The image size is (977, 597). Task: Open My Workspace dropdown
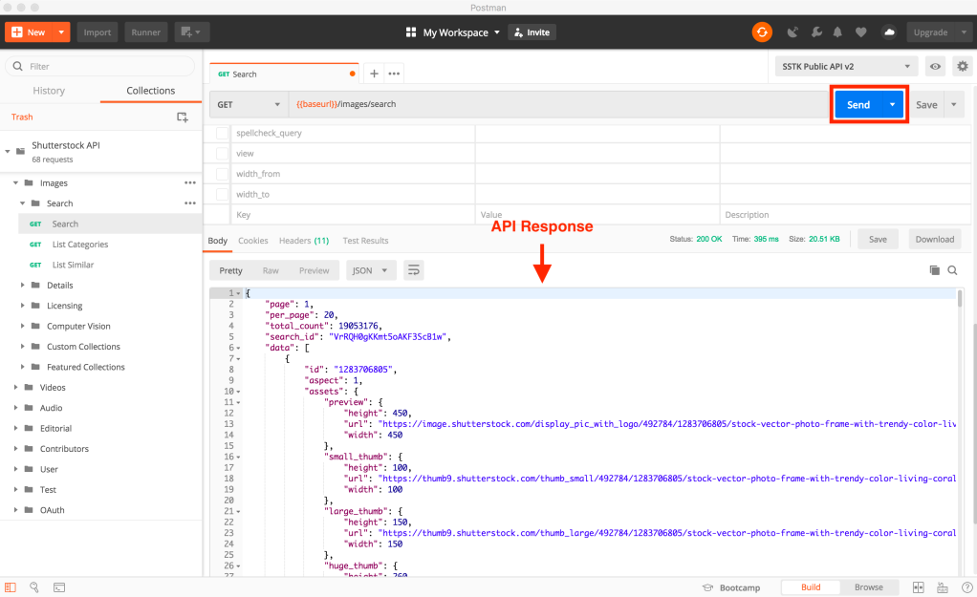tap(461, 32)
